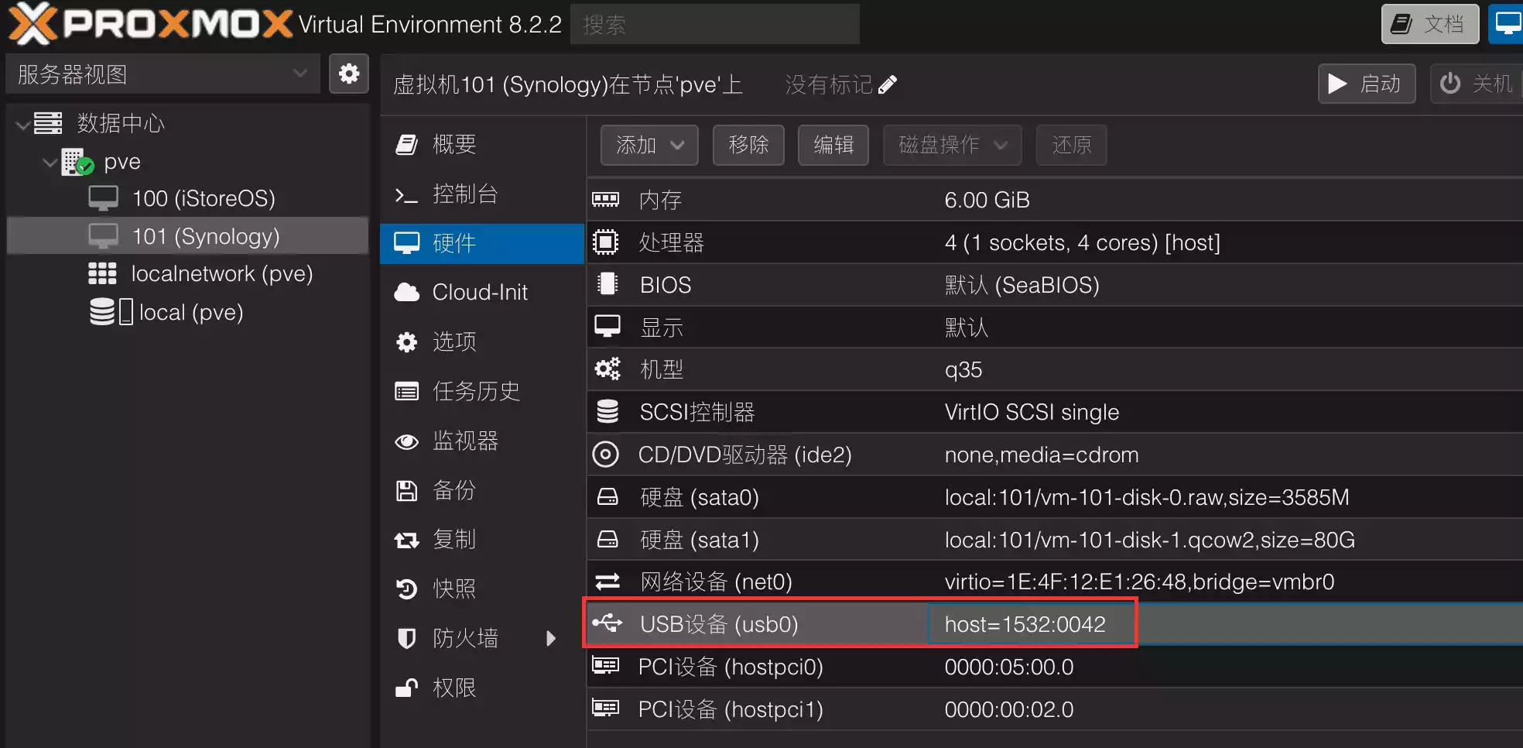Click the Proxmox logo icon
Screen dimensions: 1523x748
33,24
